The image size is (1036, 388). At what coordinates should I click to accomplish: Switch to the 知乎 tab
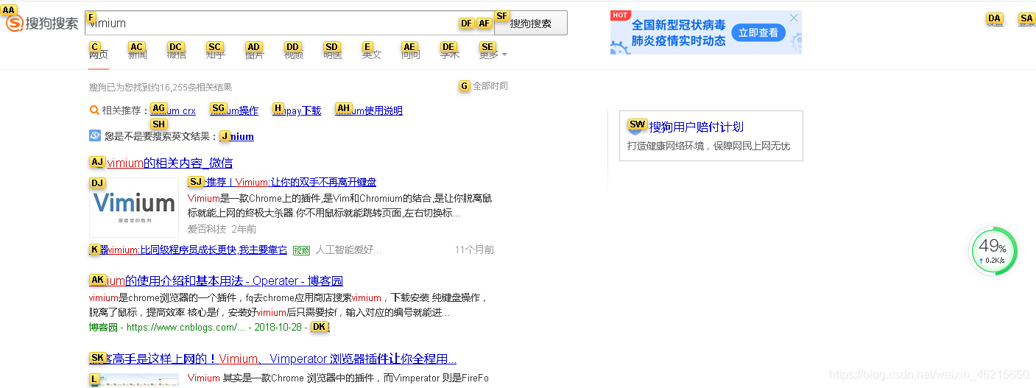coord(215,54)
